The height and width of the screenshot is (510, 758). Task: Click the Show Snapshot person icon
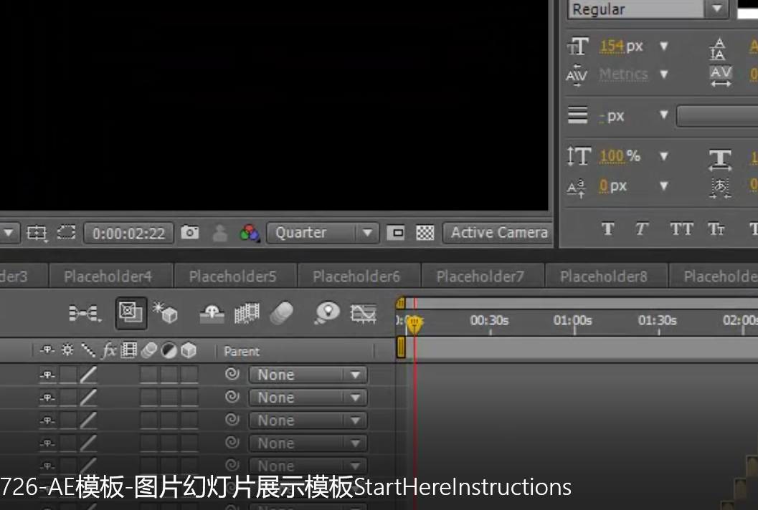point(219,233)
